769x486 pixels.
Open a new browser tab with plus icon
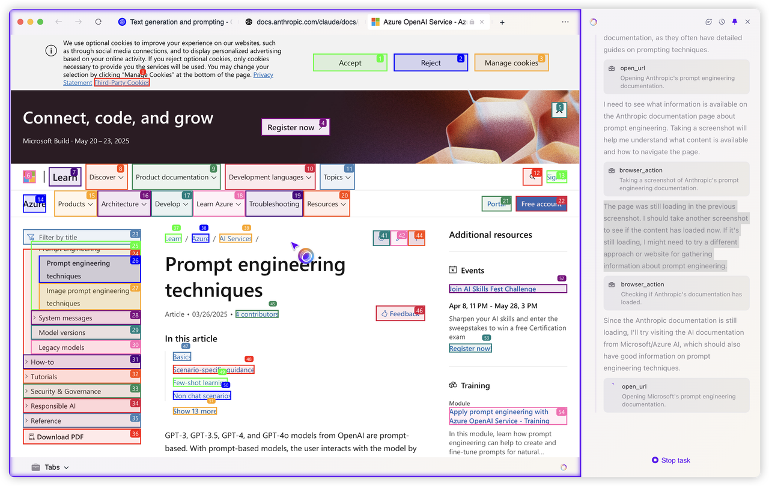pos(502,22)
